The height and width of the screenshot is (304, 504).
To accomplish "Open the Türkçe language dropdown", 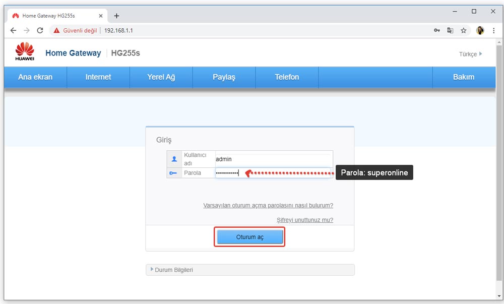I will (470, 54).
